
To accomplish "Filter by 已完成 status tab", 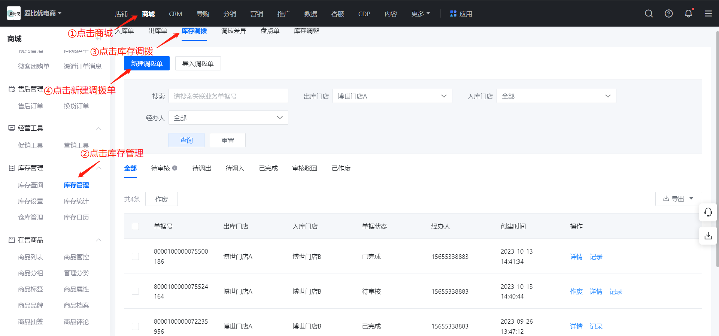I will tap(269, 168).
